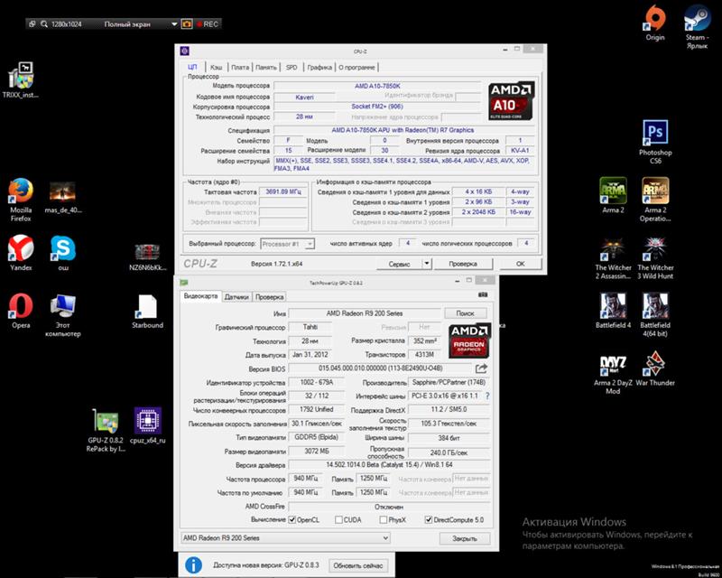Open the Сервис dropdown arrow in CPU-Z
The image size is (722, 578).
(x=426, y=264)
